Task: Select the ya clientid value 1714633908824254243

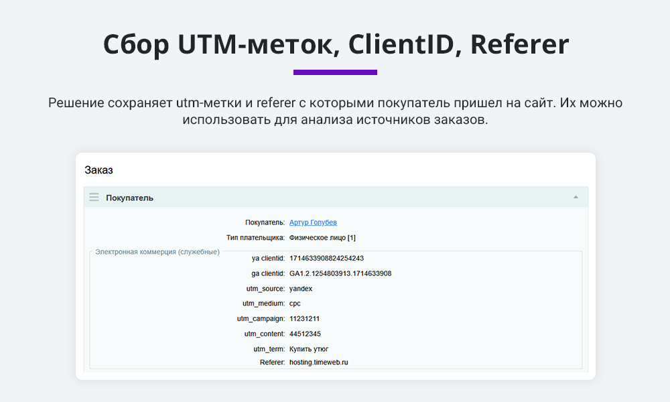Action: [326, 258]
